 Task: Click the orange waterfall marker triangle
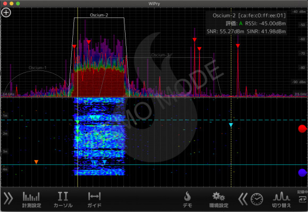coord(36,162)
